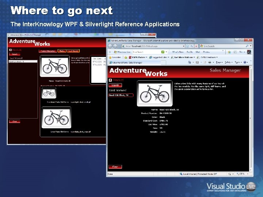Click the Compatibility View icon beside the address bar
The image size is (263, 197).
187,46
